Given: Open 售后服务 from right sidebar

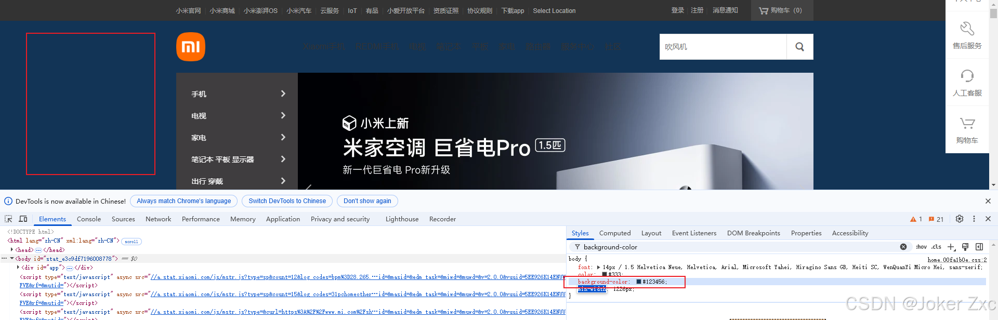Looking at the screenshot, I should (967, 35).
